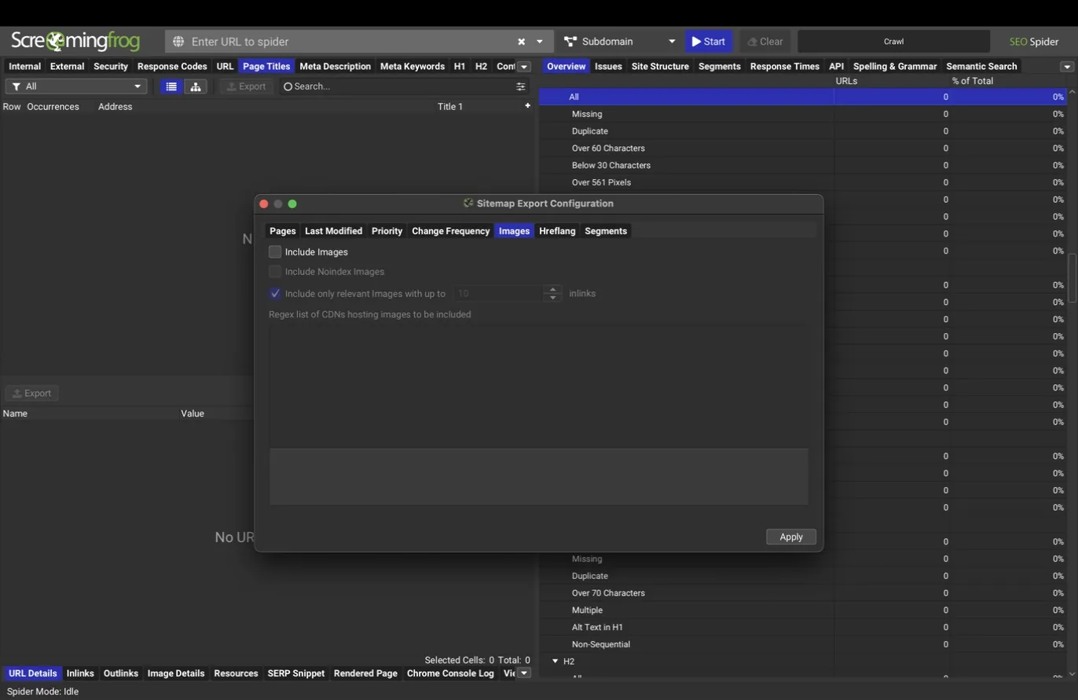The image size is (1078, 700).
Task: Click Apply in Sitemap Export dialog
Action: 791,537
